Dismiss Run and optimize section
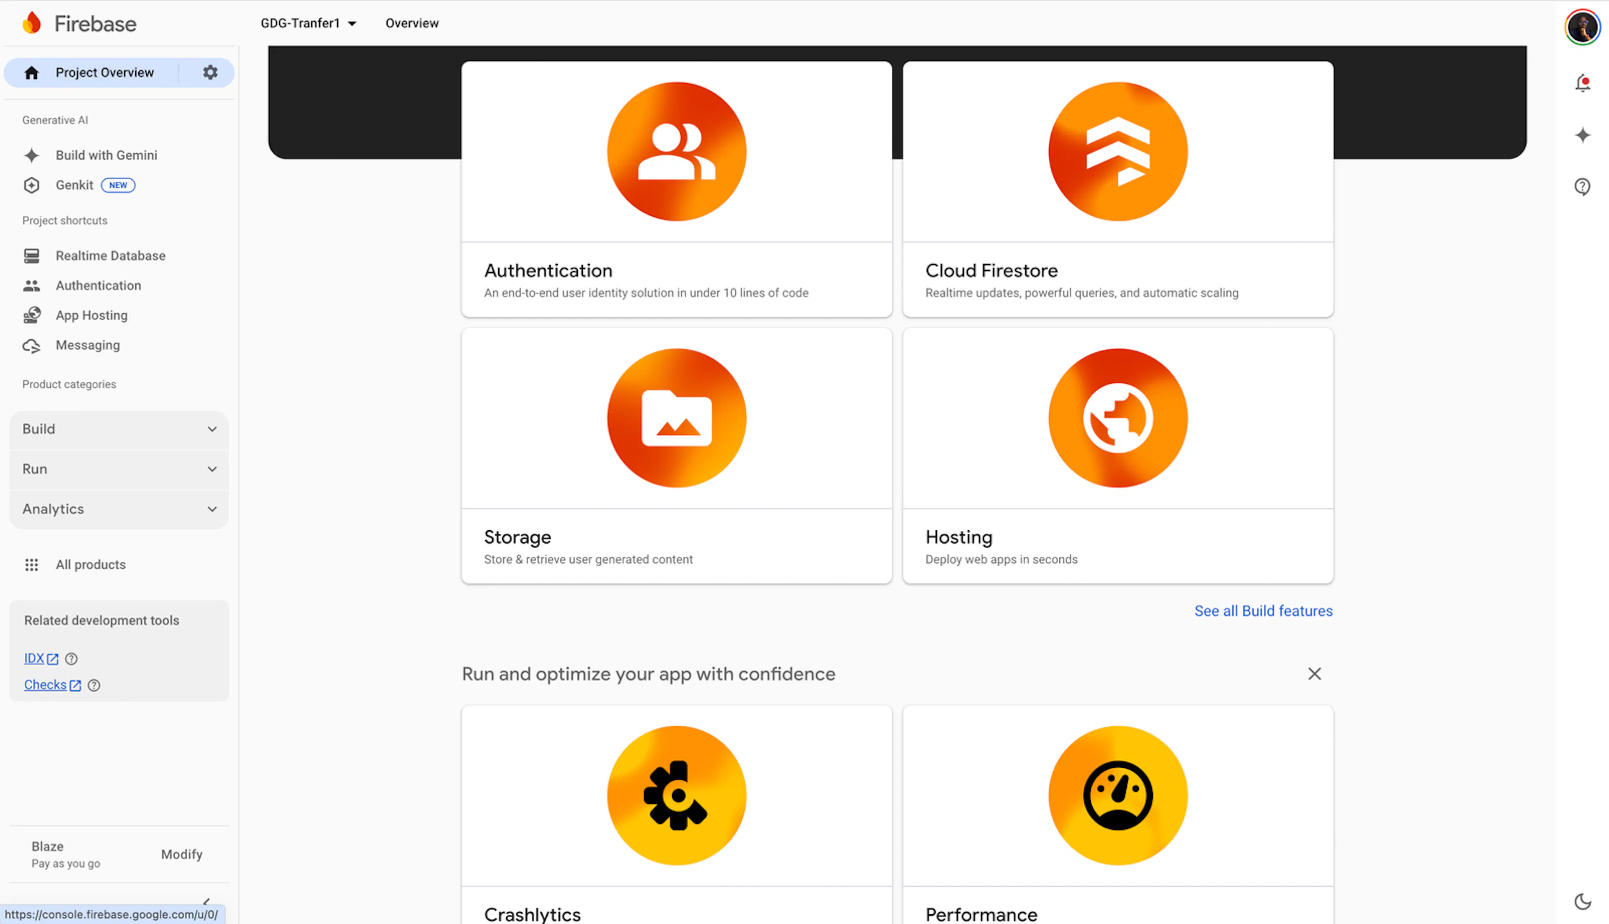 click(x=1314, y=674)
